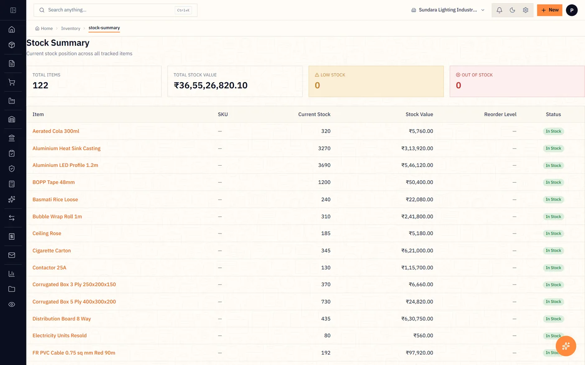The width and height of the screenshot is (585, 365).
Task: Open settings via the gear icon
Action: 526,10
